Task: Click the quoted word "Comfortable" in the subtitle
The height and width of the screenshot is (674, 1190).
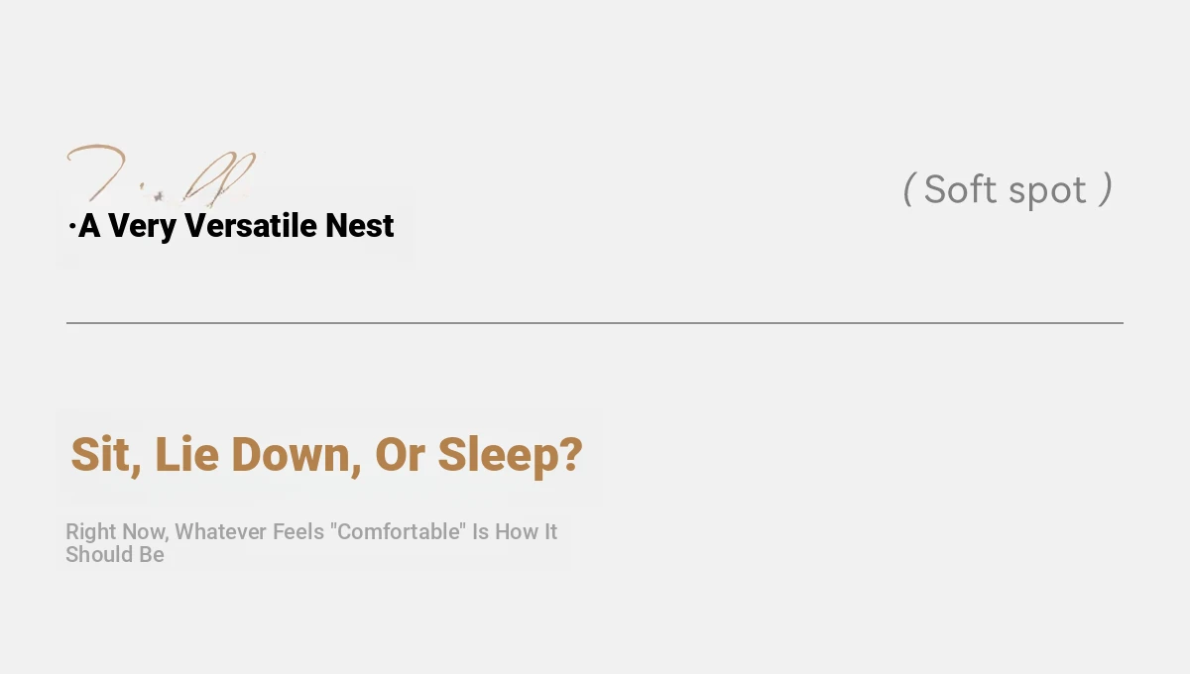Action: (401, 532)
